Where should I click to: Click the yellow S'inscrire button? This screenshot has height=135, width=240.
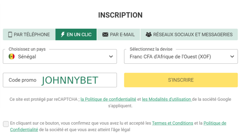point(181,80)
